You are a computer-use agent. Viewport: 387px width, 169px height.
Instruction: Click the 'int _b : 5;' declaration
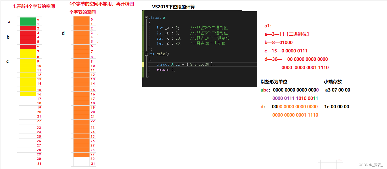(x=168, y=33)
